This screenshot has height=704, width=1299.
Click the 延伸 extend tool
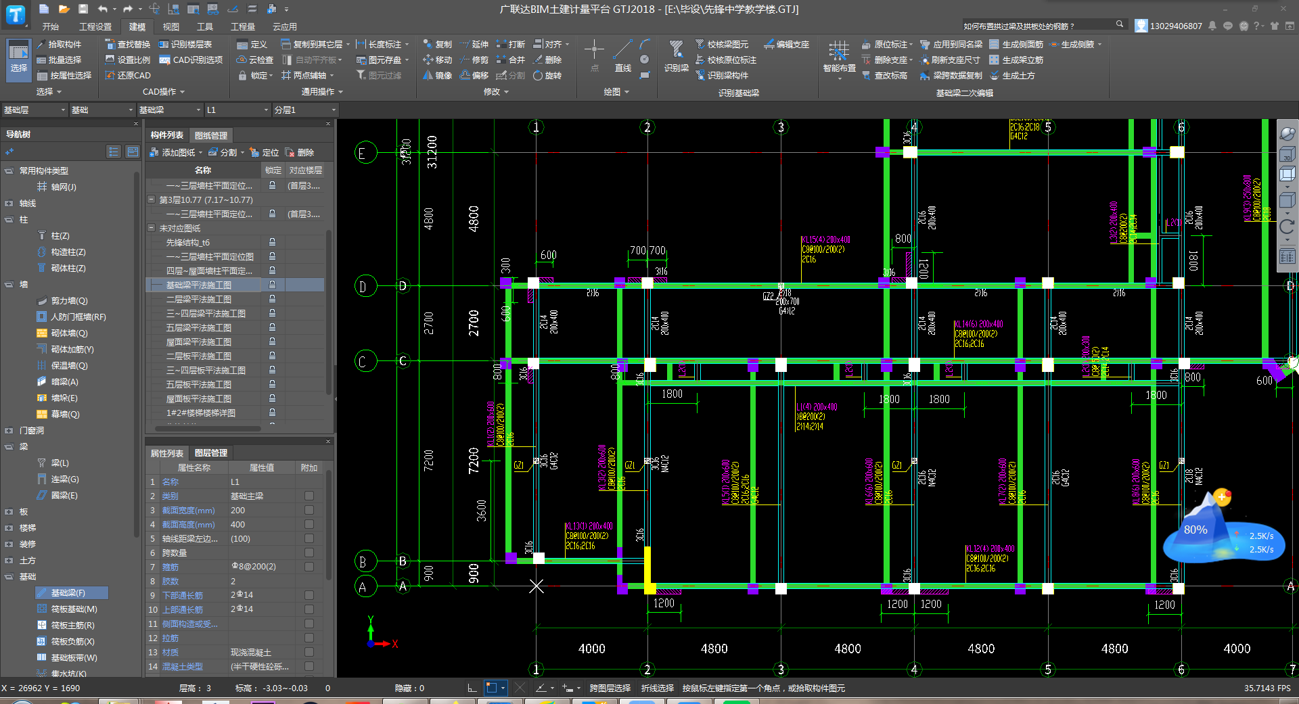pos(474,44)
